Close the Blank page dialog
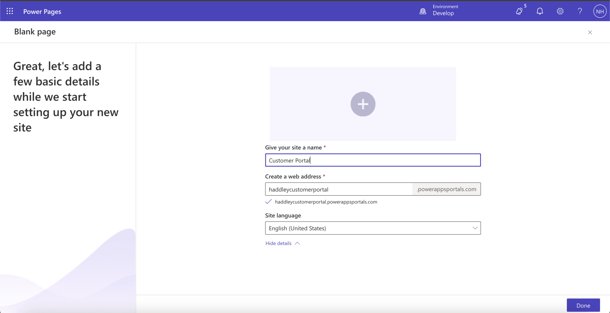610x313 pixels. click(x=590, y=32)
